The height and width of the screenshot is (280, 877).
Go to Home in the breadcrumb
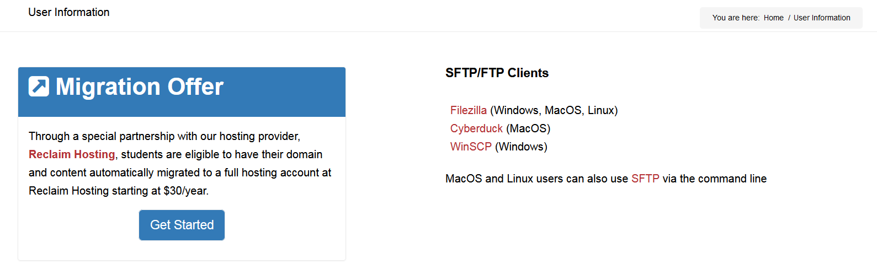(773, 18)
